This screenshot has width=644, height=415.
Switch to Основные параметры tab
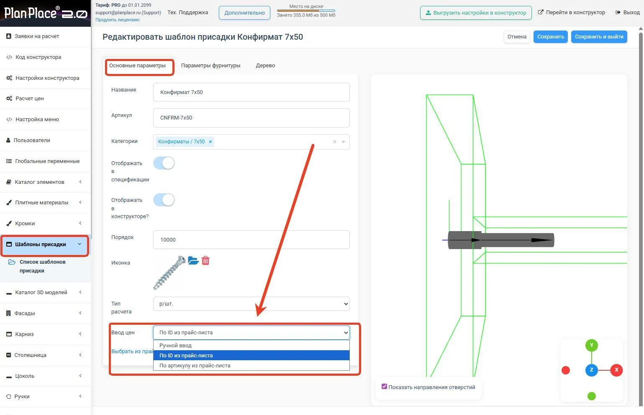point(137,66)
